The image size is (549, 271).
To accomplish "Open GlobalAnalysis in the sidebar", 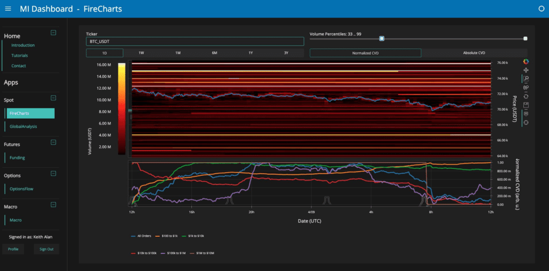I will click(x=23, y=126).
